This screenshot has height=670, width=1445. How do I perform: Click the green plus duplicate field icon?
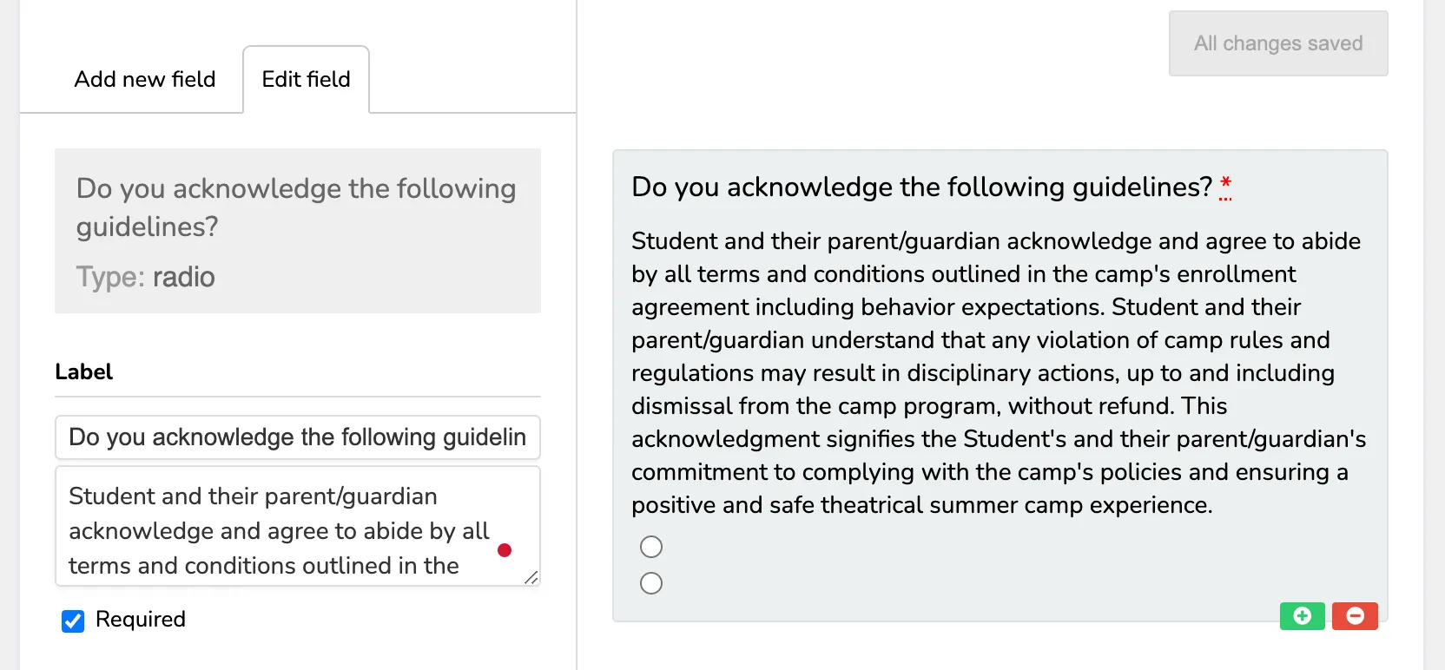click(1302, 616)
